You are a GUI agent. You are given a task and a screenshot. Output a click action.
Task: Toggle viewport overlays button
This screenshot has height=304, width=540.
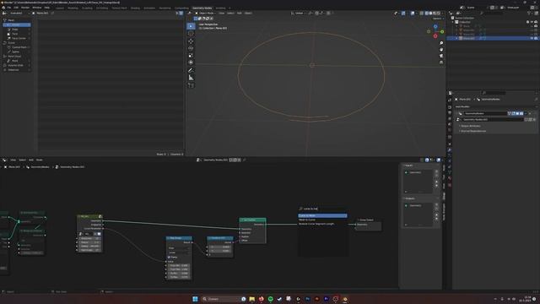pyautogui.click(x=413, y=14)
